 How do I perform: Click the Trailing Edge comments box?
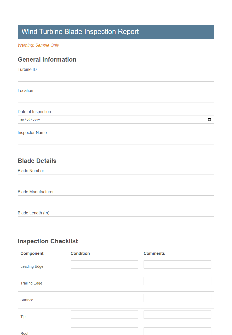click(x=177, y=281)
